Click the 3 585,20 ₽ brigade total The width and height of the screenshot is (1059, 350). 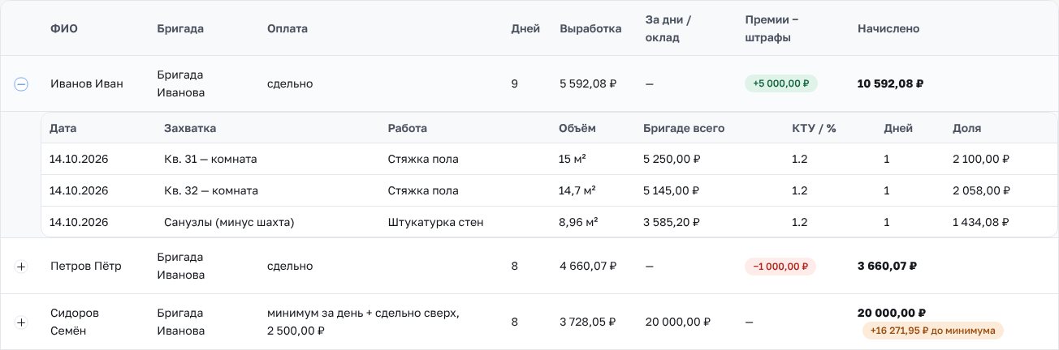tap(671, 222)
